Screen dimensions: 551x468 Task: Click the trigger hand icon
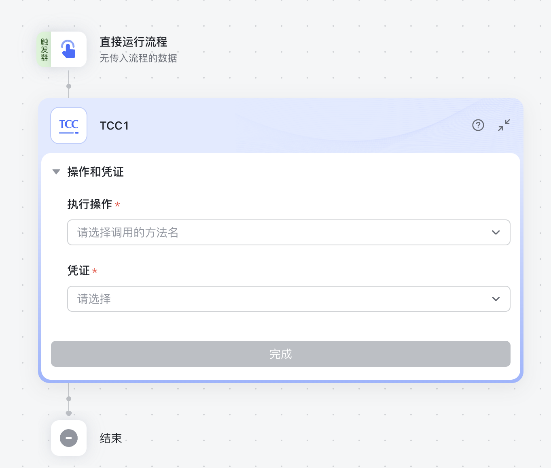tap(68, 49)
